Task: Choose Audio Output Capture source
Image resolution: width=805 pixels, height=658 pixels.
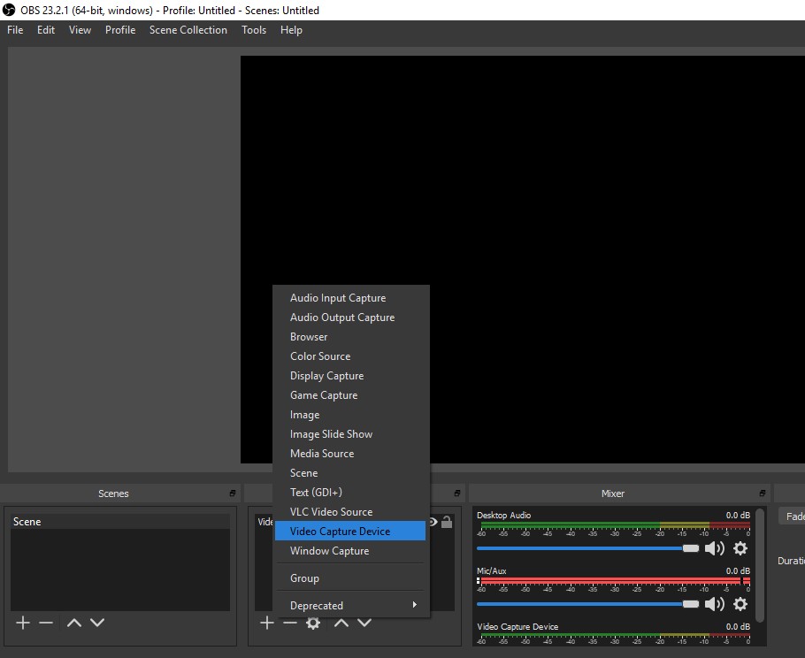Action: [350, 318]
